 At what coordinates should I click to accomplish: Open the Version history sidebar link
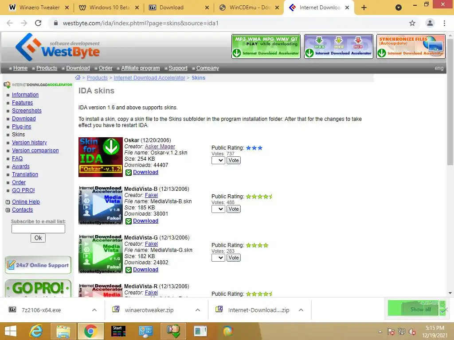(x=29, y=142)
